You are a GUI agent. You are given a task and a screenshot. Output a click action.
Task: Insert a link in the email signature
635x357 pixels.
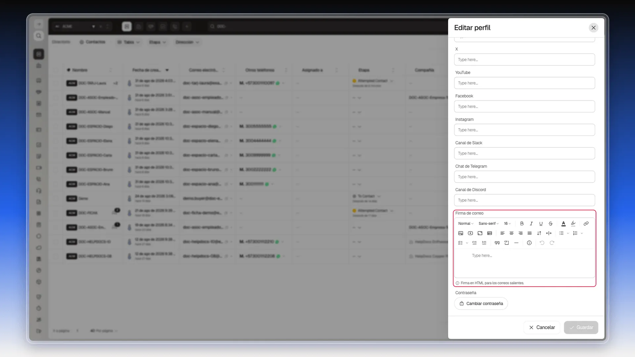click(586, 224)
